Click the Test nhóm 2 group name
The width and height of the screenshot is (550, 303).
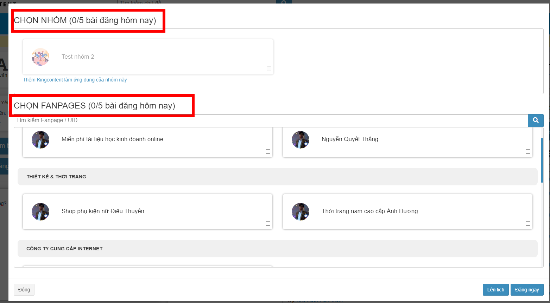(78, 57)
